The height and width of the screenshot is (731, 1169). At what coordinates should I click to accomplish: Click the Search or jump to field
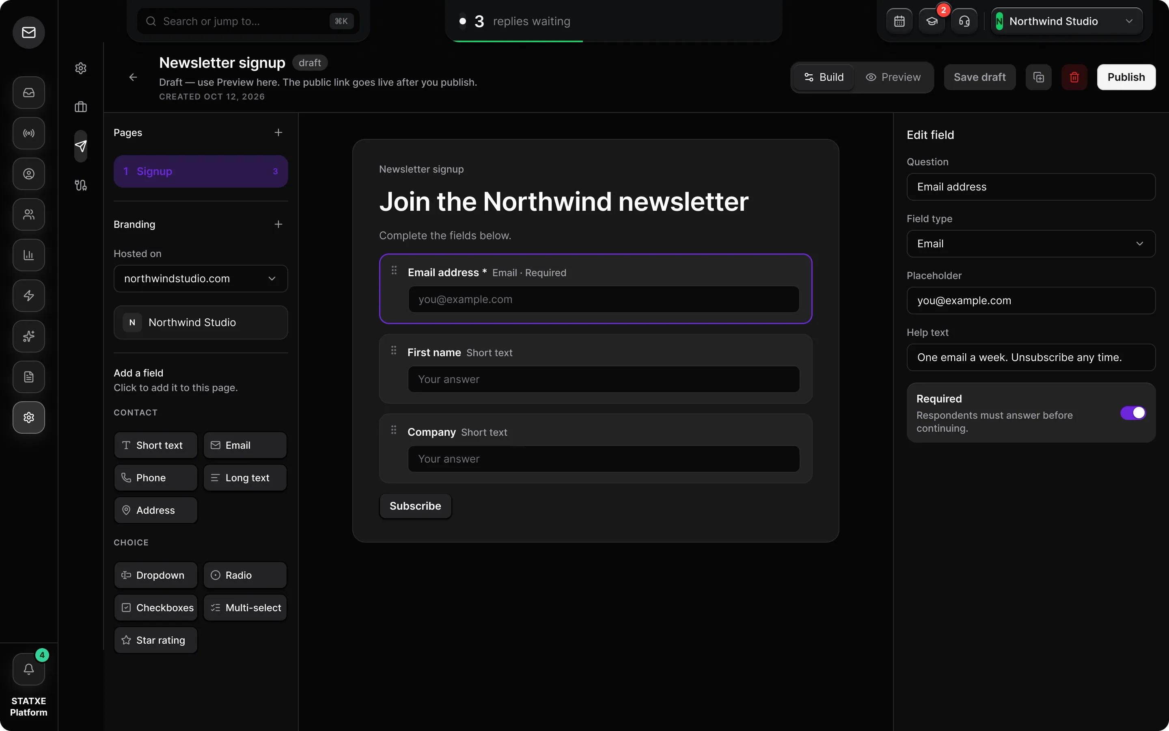click(248, 21)
